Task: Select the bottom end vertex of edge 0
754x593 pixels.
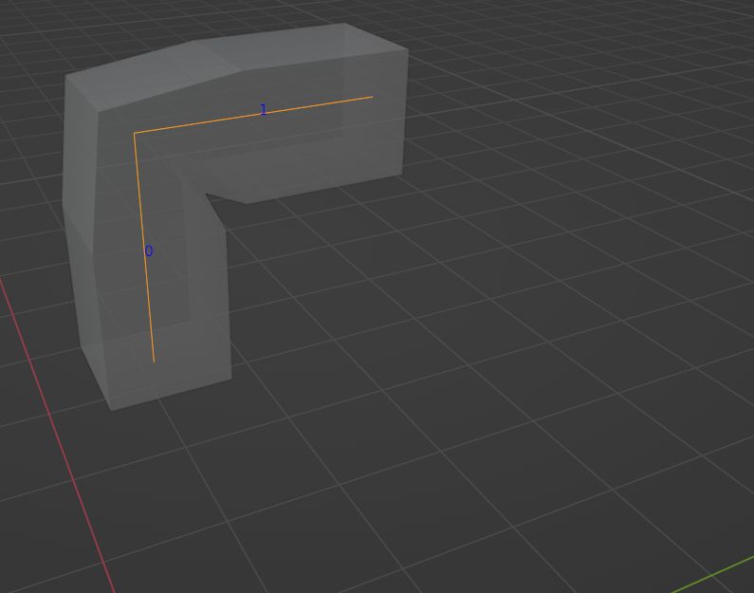Action: (x=154, y=362)
